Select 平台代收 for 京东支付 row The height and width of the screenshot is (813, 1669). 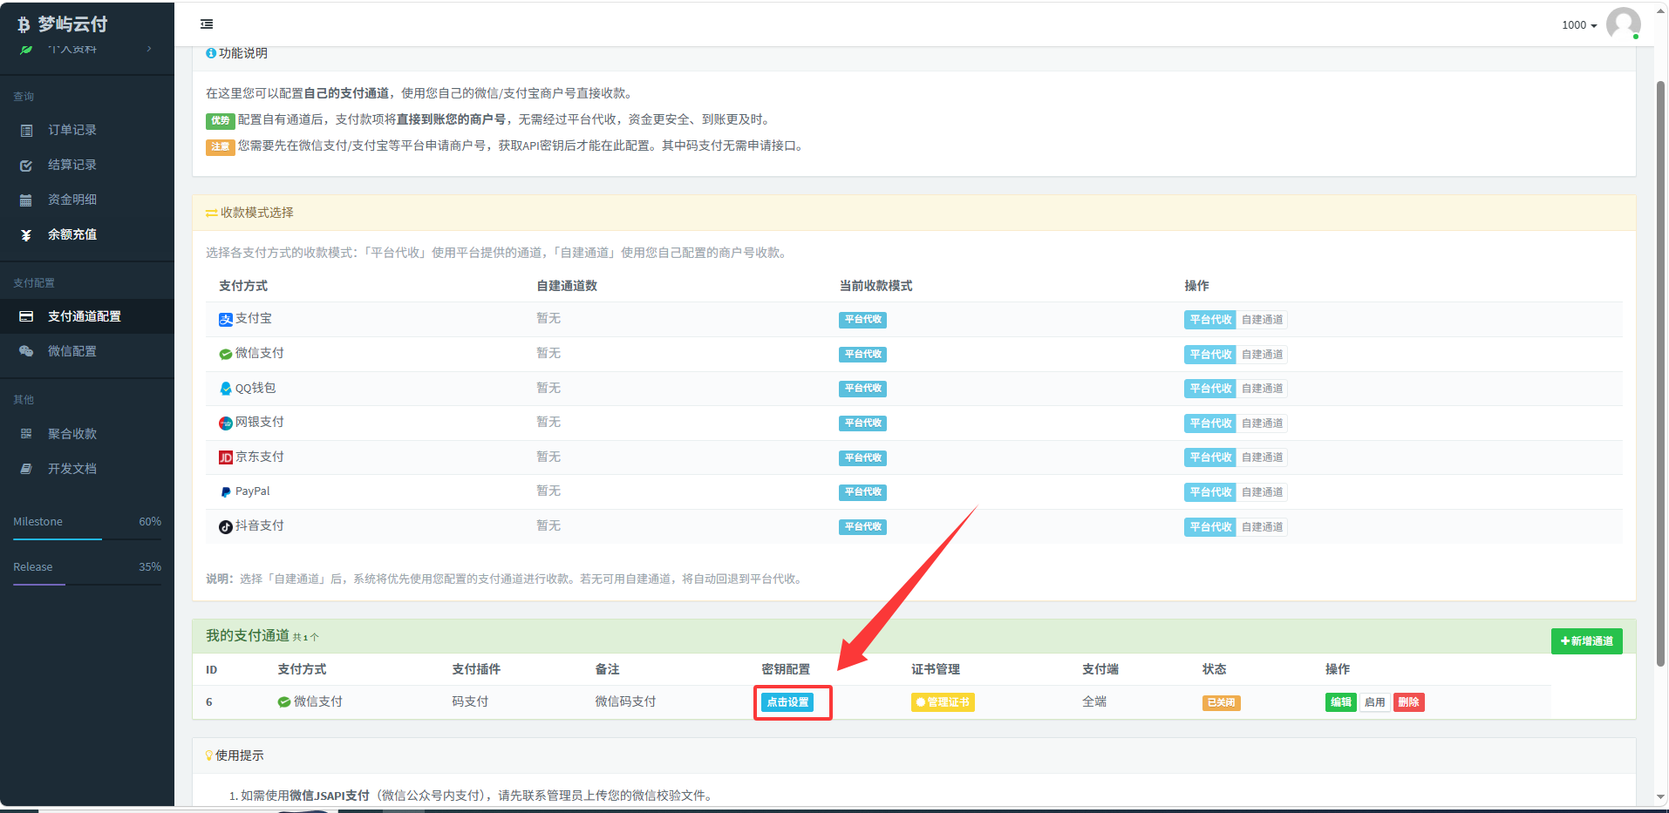click(x=1210, y=457)
